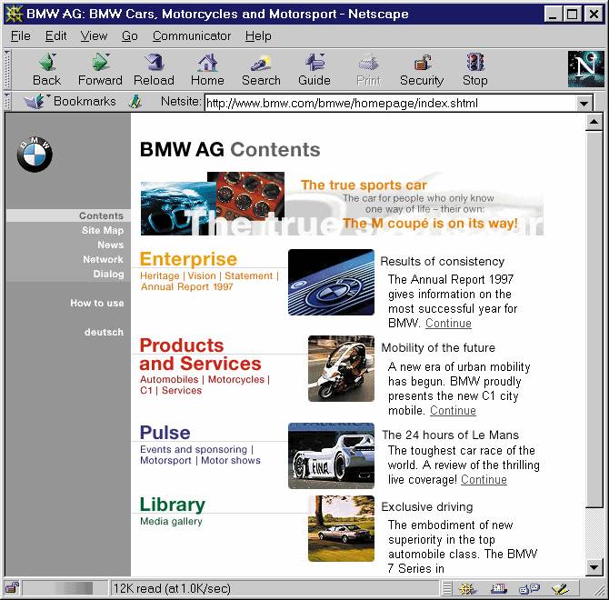Open the Statement link

248,275
